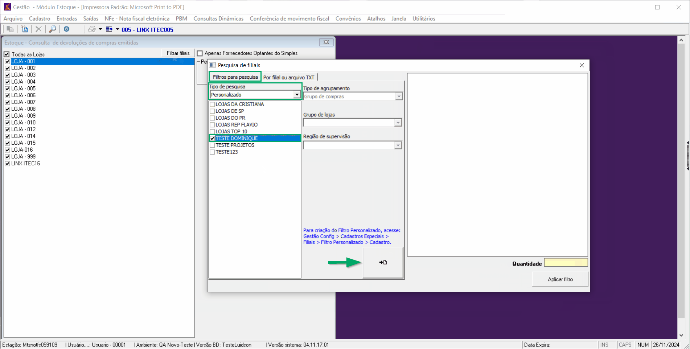Open the NFe - Nota fiscal eletrônica menu
The width and height of the screenshot is (690, 349).
pos(137,19)
